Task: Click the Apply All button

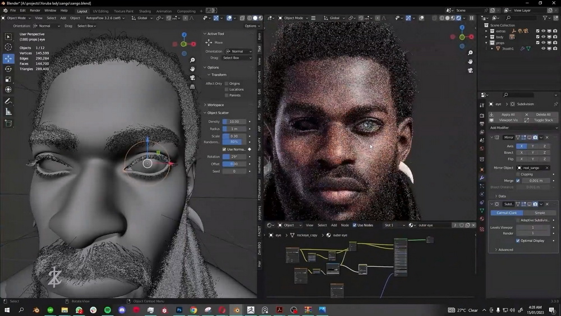Action: pos(506,115)
